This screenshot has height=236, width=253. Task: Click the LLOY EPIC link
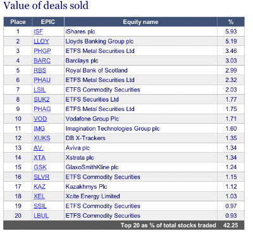click(x=41, y=41)
